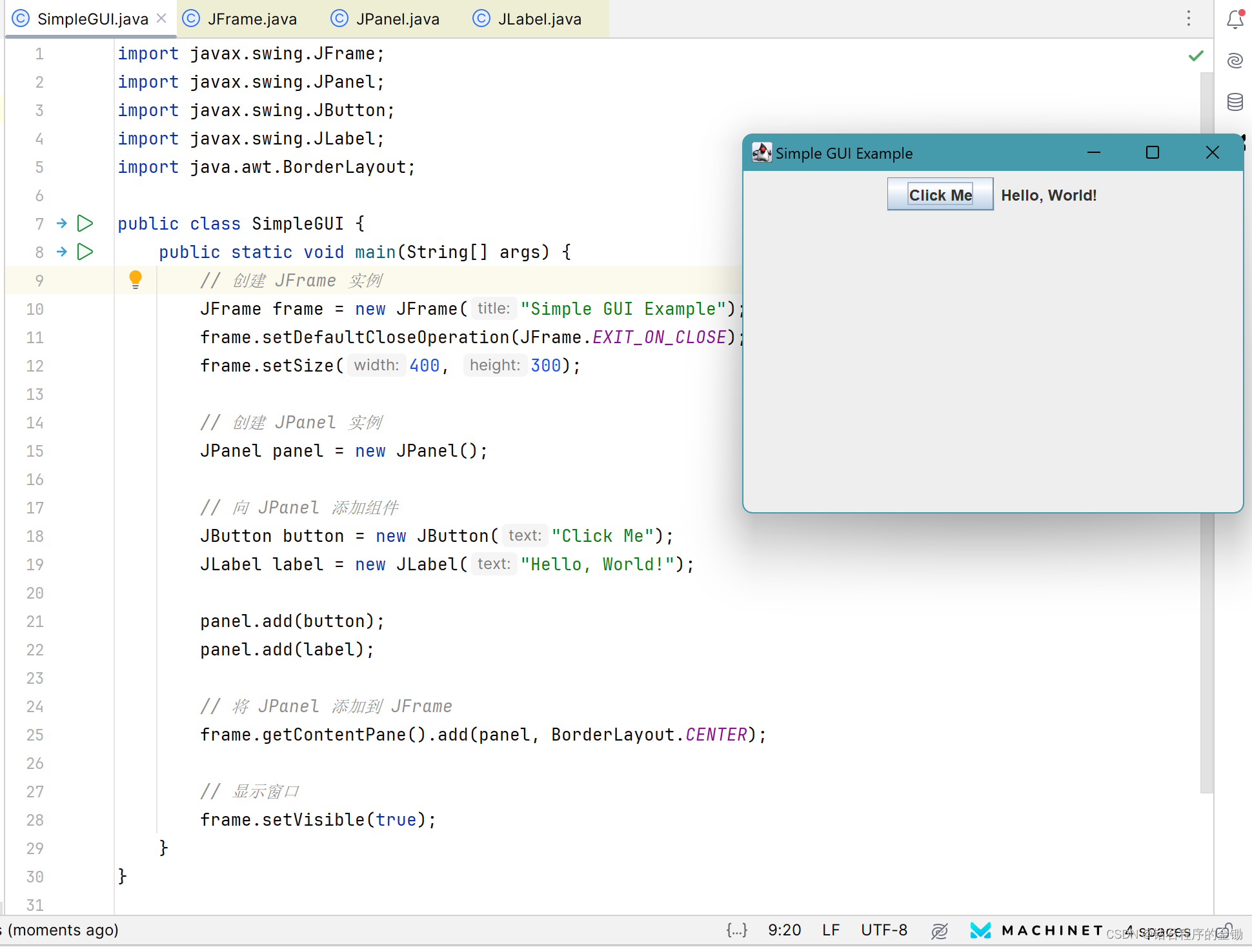The image size is (1252, 947).
Task: Toggle the crossed-out eye status bar icon
Action: point(940,930)
